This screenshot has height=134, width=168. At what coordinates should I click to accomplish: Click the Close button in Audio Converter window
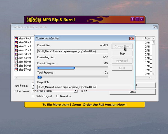pyautogui.click(x=133, y=92)
